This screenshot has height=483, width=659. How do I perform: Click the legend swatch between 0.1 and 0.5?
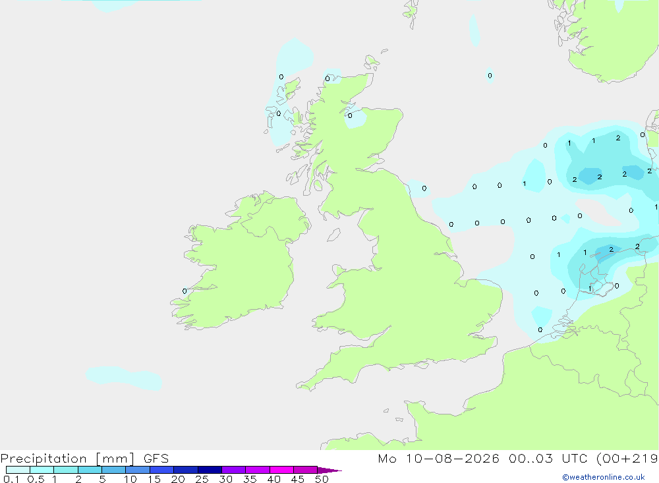[x=18, y=470]
